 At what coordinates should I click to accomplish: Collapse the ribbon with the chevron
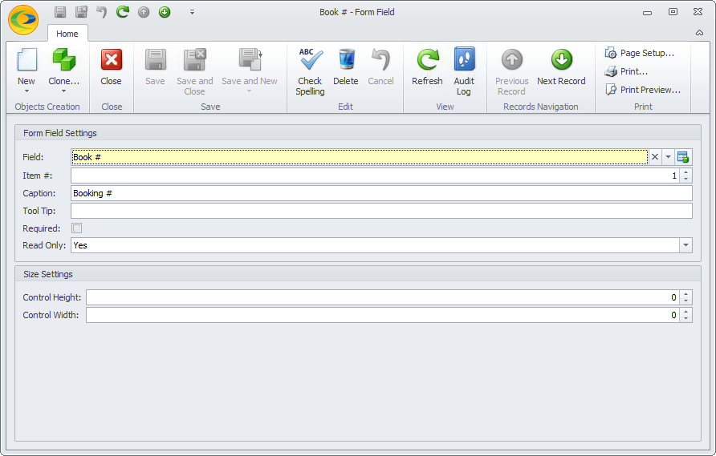tap(699, 32)
